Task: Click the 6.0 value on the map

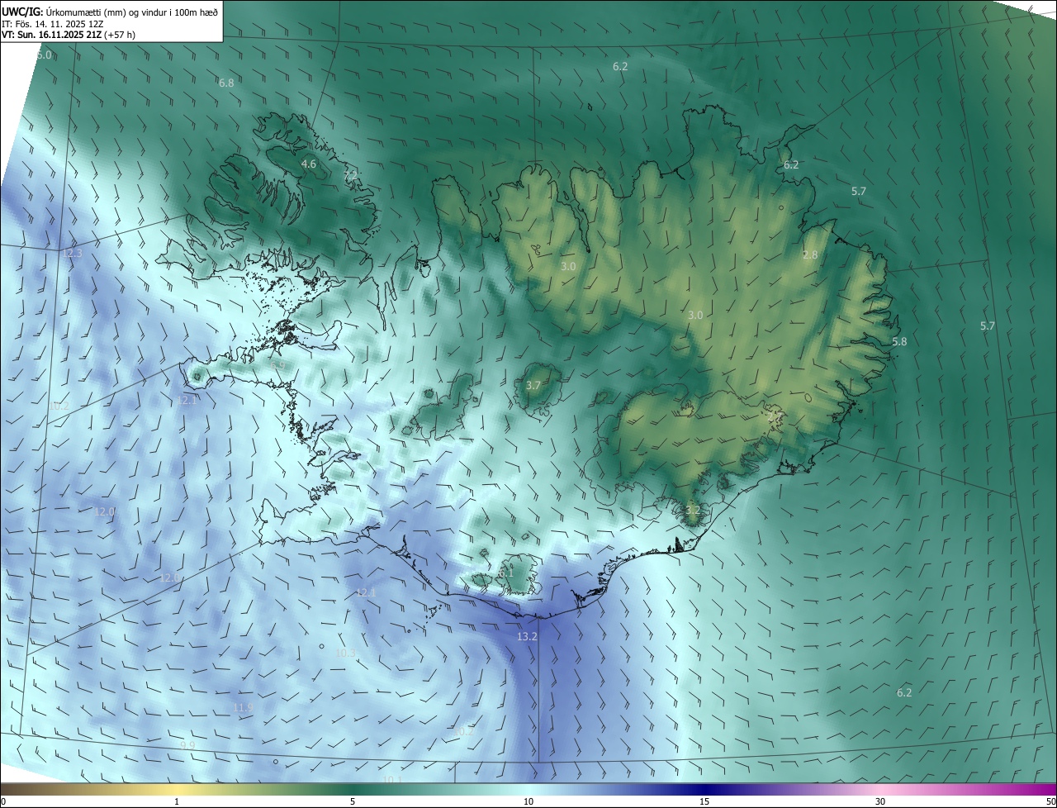Action: [45, 55]
